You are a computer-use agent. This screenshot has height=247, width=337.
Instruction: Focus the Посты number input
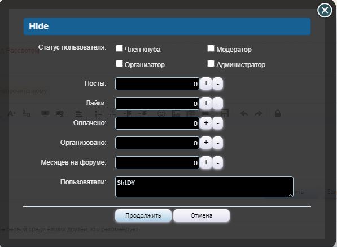[x=157, y=83]
